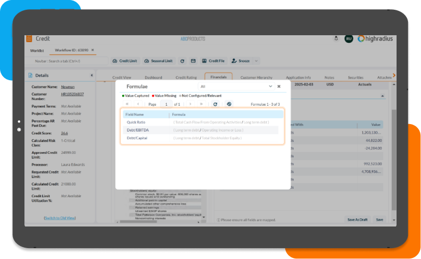Select the Debt/EBITDA row
This screenshot has width=421, height=259.
click(200, 130)
